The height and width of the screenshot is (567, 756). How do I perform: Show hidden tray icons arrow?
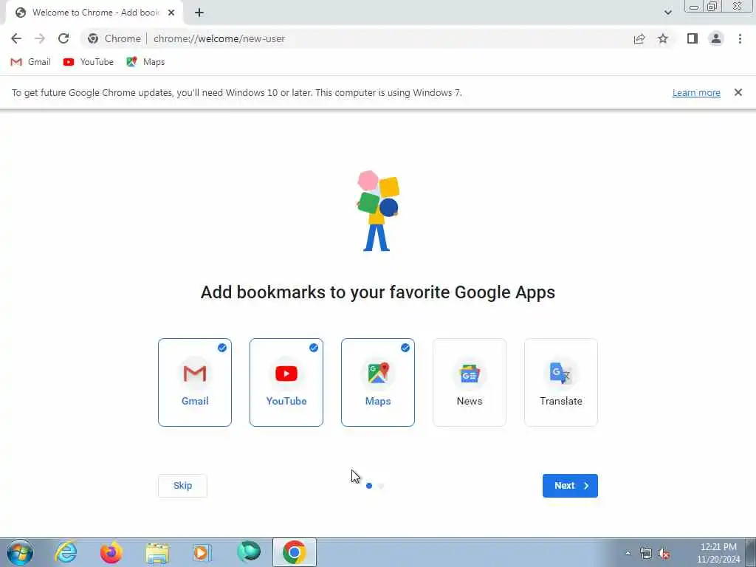(628, 554)
